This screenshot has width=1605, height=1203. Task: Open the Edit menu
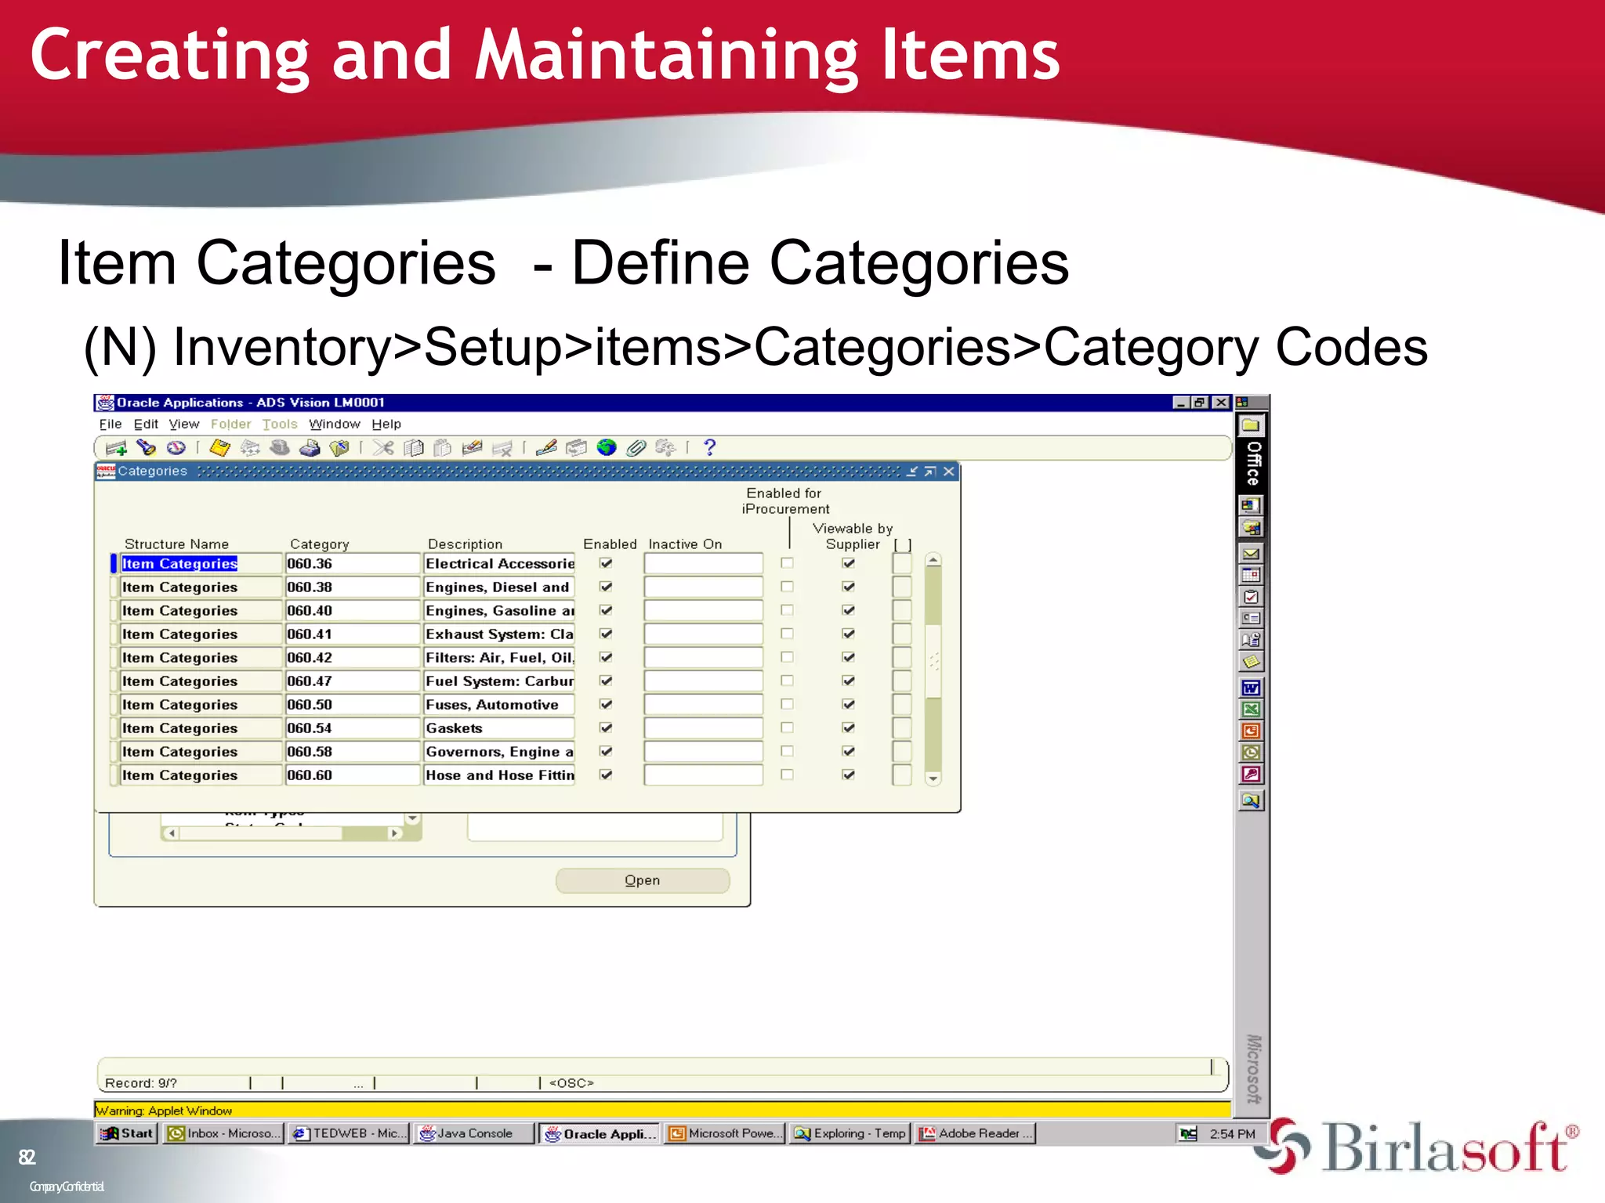146,424
